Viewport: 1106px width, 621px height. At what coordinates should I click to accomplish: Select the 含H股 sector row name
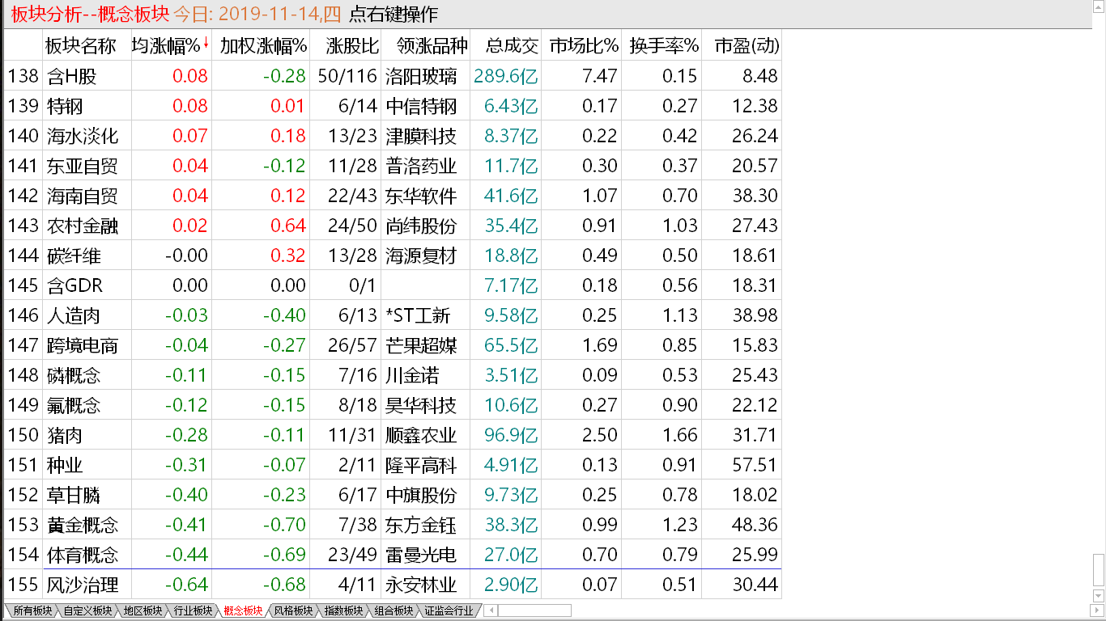72,76
